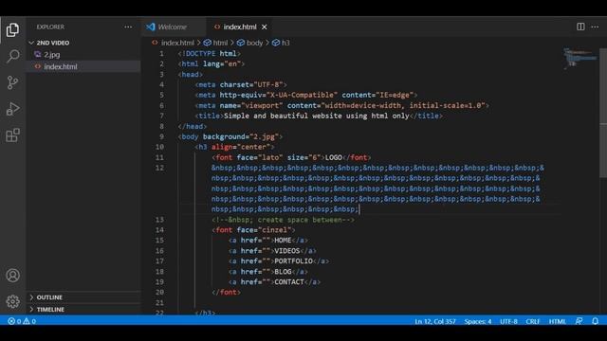Click the EXPLORER panel title
The width and height of the screenshot is (607, 341).
pyautogui.click(x=50, y=27)
